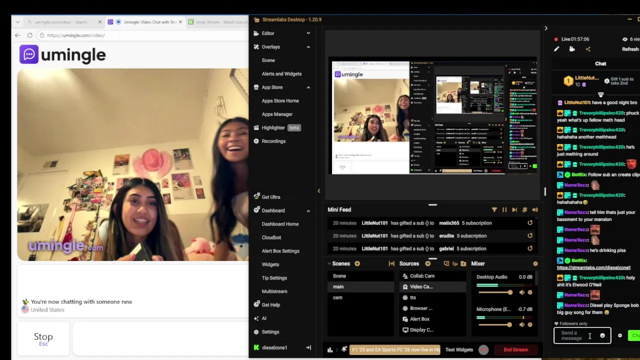This screenshot has width=640, height=360.
Task: Select the 'Scene' scene
Action: pos(361,276)
